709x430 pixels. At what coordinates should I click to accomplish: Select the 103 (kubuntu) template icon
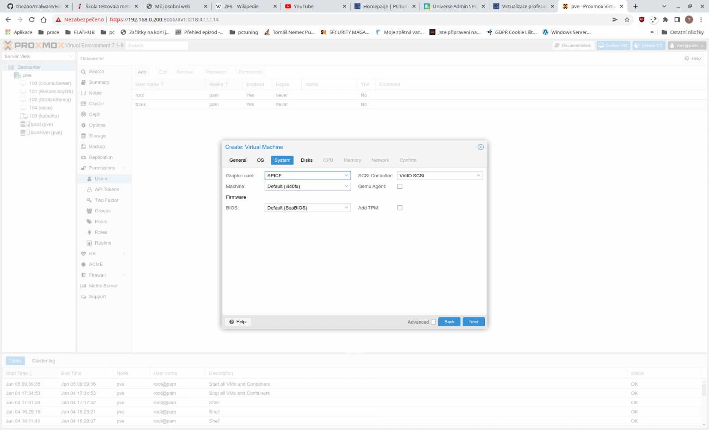click(x=24, y=116)
